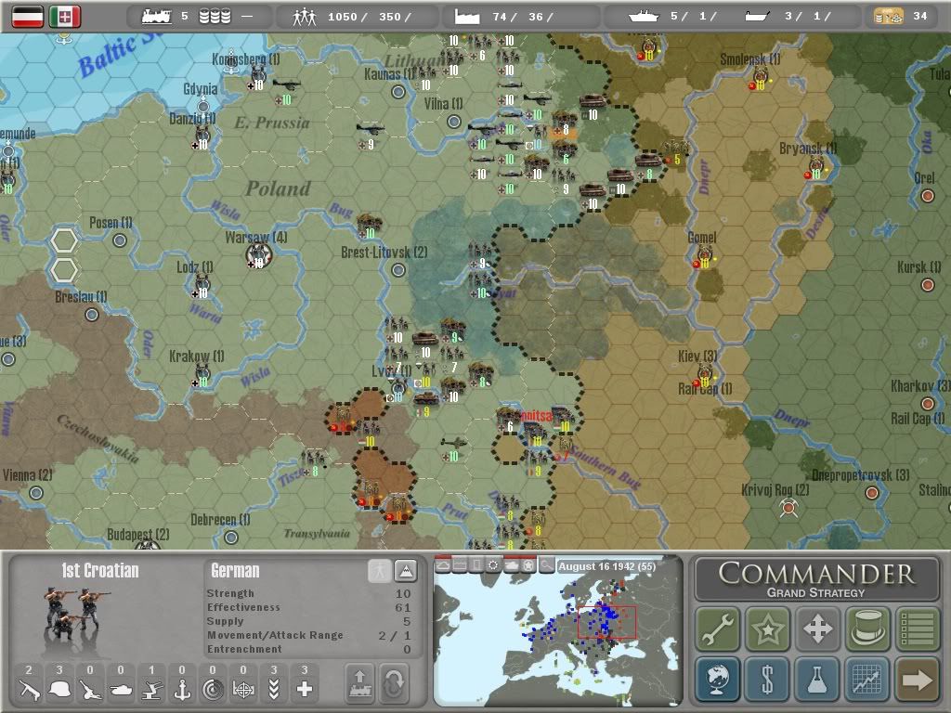Click the Italian flag in top bar
The image size is (951, 713).
point(64,17)
